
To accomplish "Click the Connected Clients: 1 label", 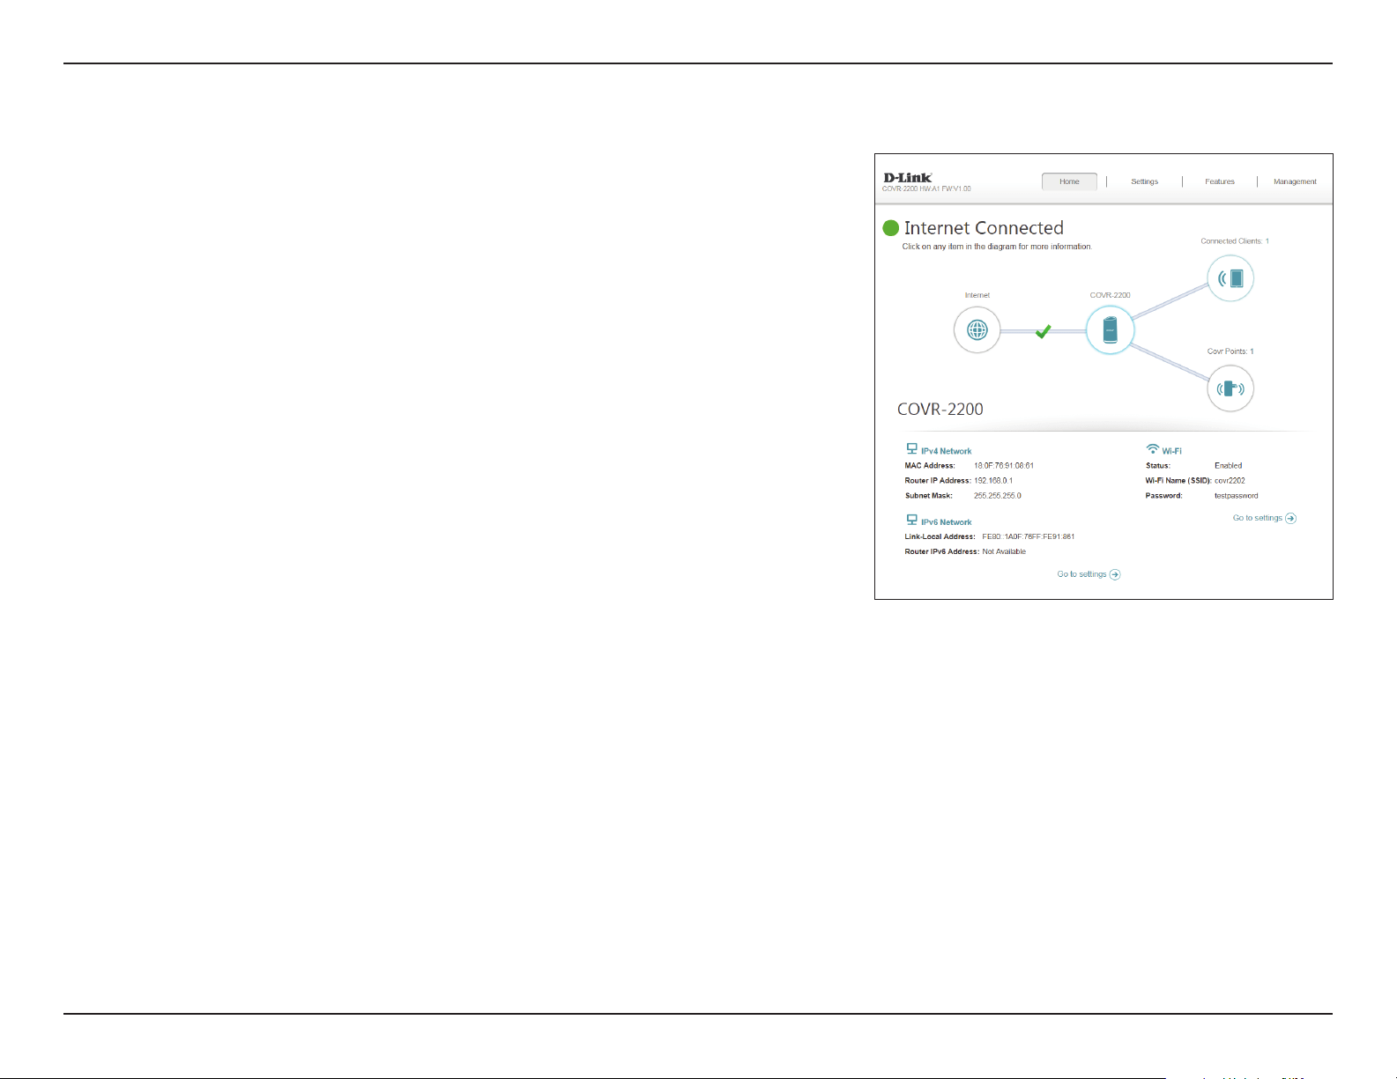I will [1235, 241].
